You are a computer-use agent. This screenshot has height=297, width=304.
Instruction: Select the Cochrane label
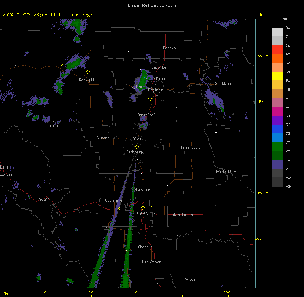click(114, 200)
